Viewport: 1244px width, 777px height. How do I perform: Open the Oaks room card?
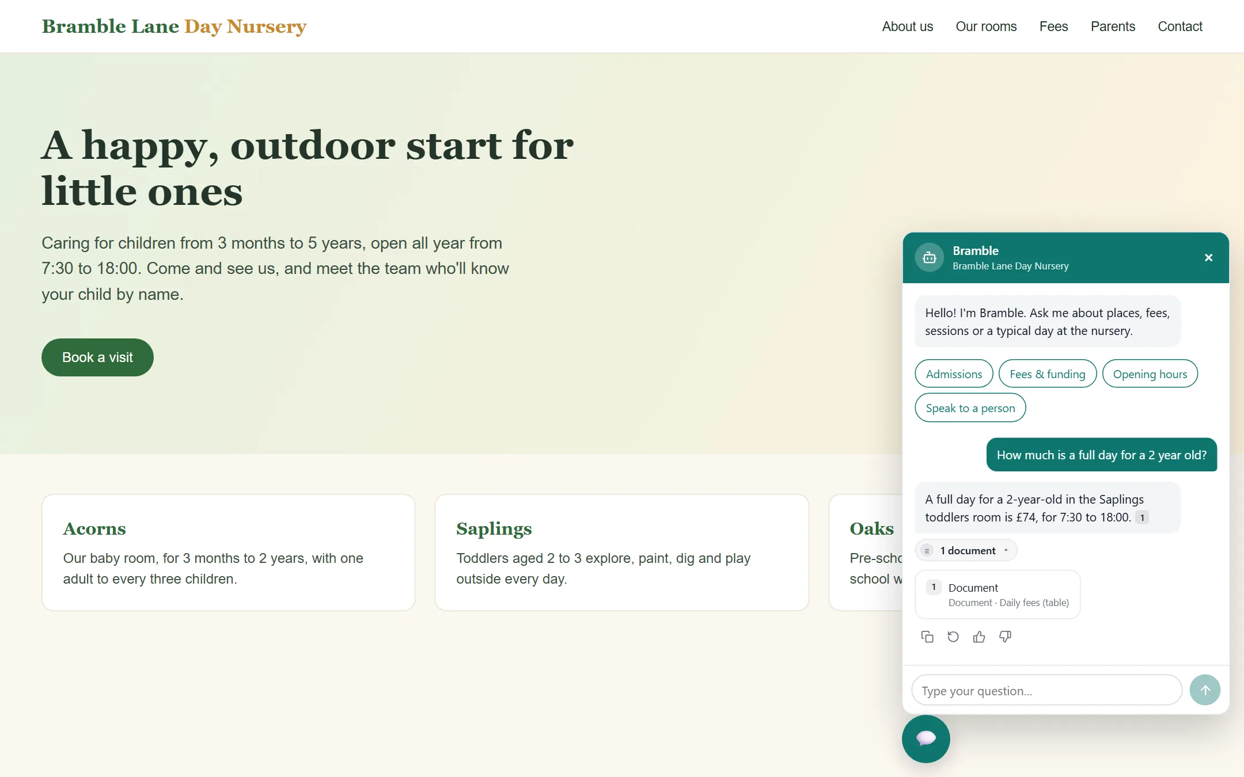[x=866, y=553]
